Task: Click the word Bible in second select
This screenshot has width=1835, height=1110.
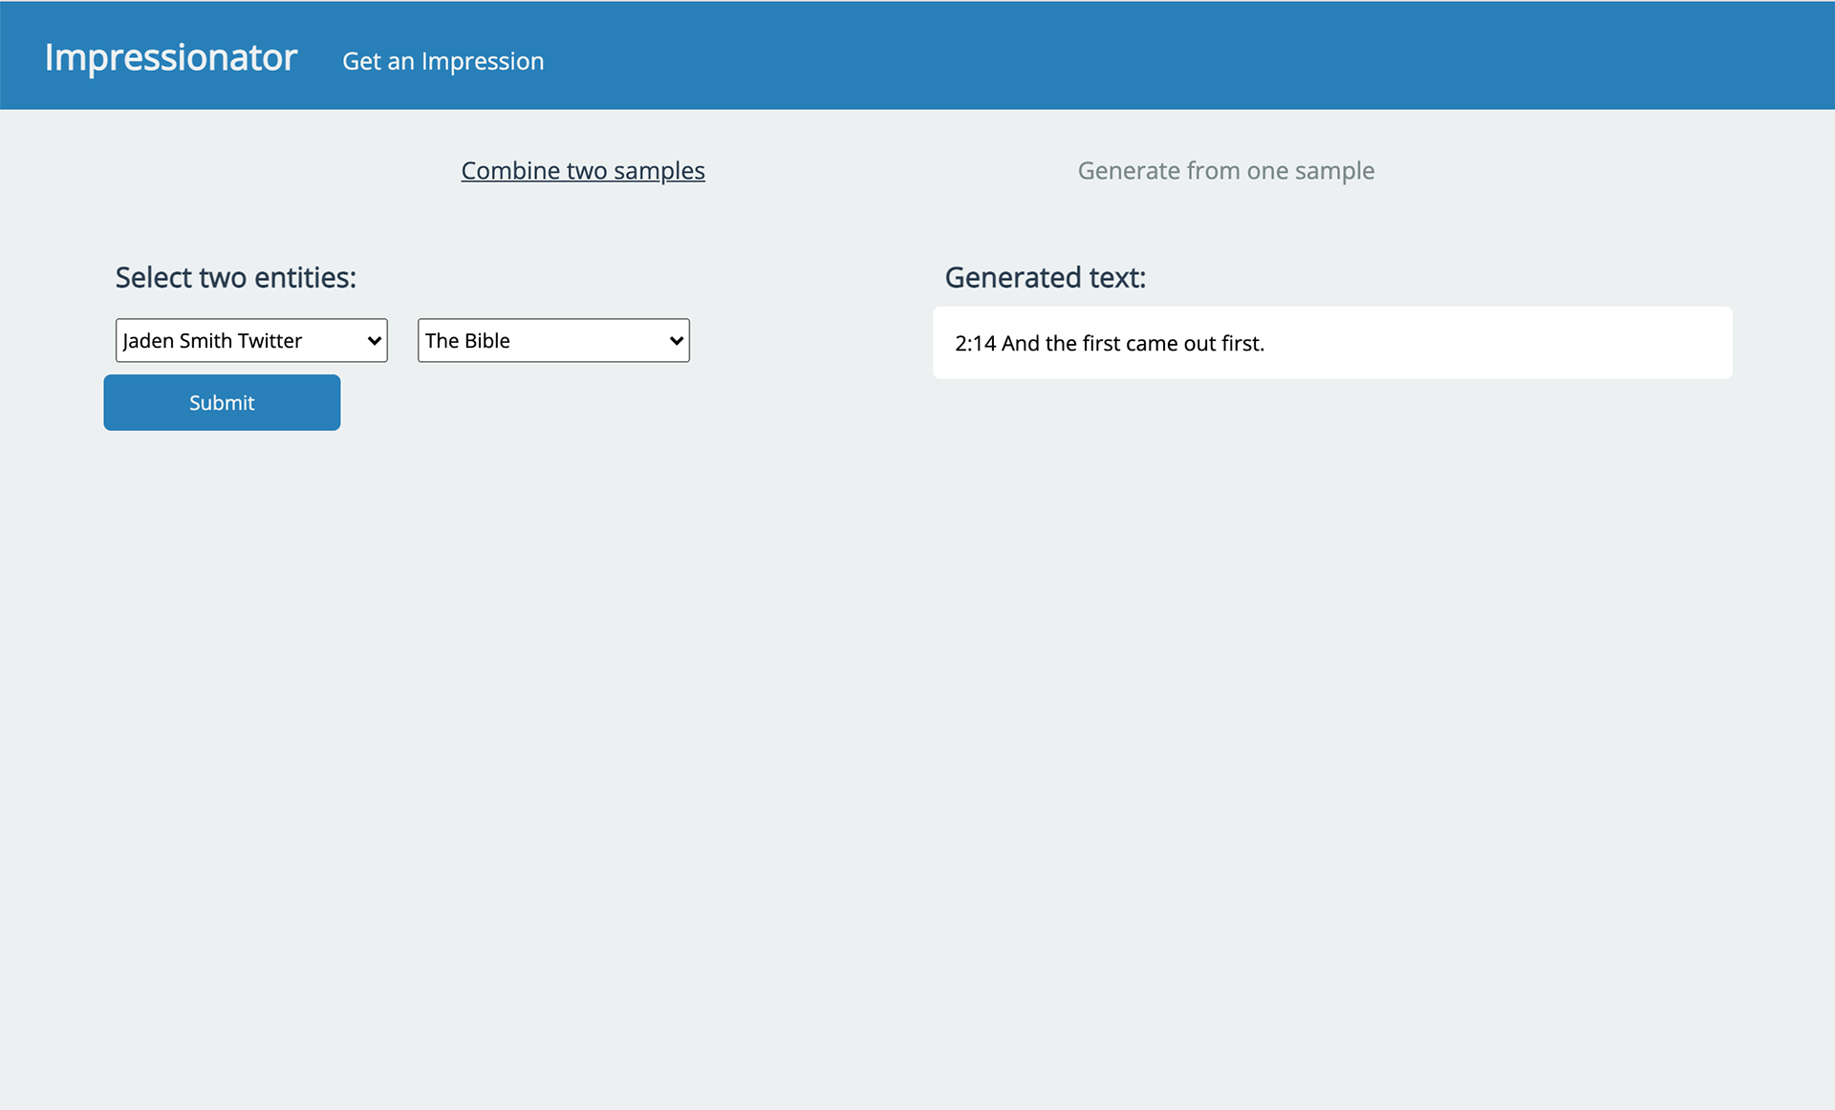Action: click(486, 341)
